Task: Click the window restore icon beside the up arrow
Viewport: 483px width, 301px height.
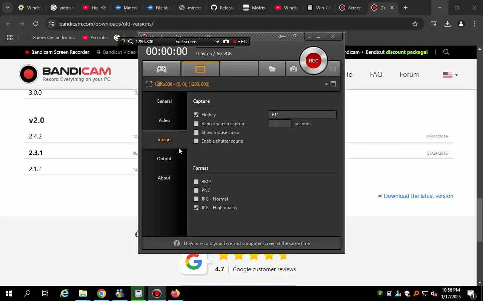Action: (x=333, y=84)
